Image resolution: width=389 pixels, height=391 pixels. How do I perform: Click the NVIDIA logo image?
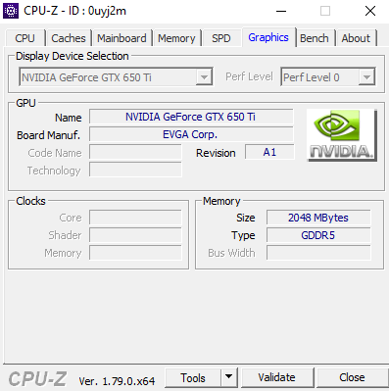(x=342, y=135)
